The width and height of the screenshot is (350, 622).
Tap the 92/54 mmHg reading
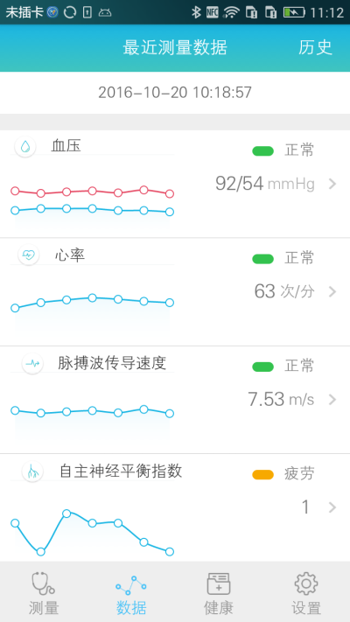click(x=265, y=184)
